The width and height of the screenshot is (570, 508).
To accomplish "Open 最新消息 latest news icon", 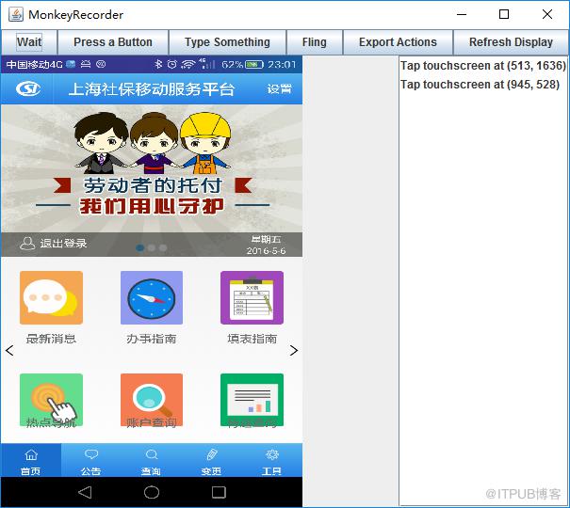I will tap(51, 297).
